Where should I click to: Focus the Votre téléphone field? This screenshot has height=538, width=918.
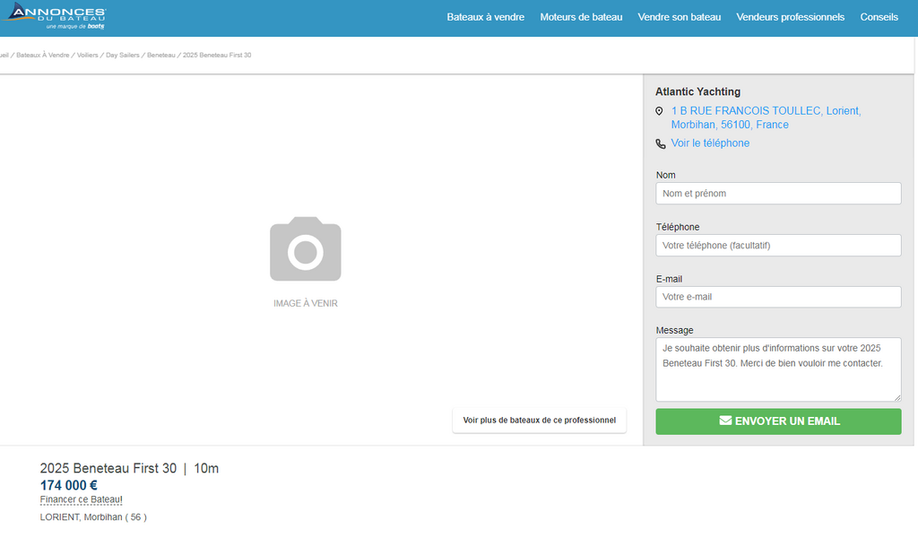click(x=778, y=246)
